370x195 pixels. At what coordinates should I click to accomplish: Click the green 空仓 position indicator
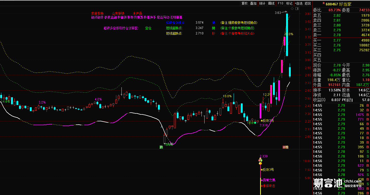point(148,28)
